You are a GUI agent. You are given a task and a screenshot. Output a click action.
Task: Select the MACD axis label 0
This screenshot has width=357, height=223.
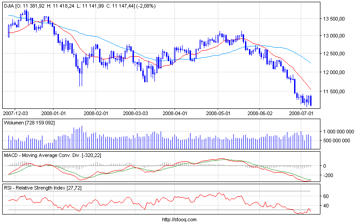(x=325, y=166)
